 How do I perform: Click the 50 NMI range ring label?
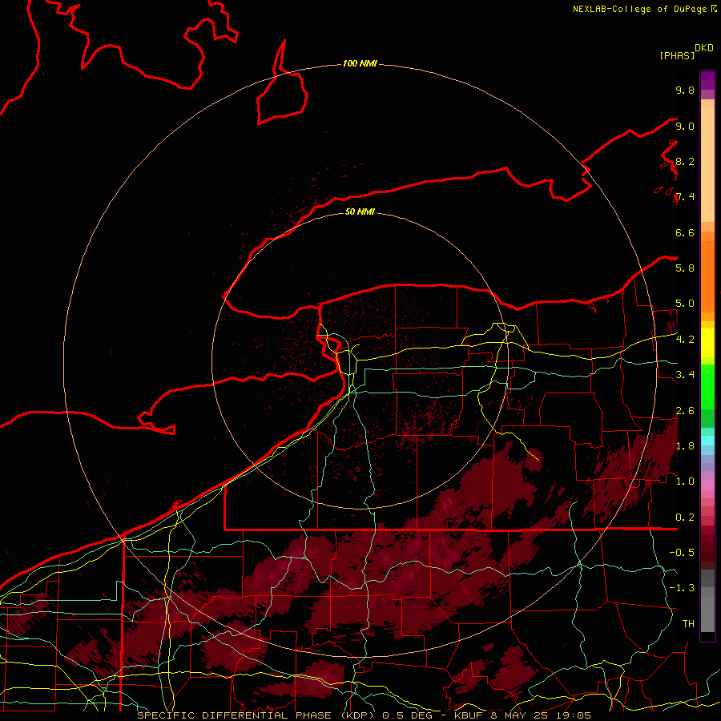pyautogui.click(x=360, y=211)
